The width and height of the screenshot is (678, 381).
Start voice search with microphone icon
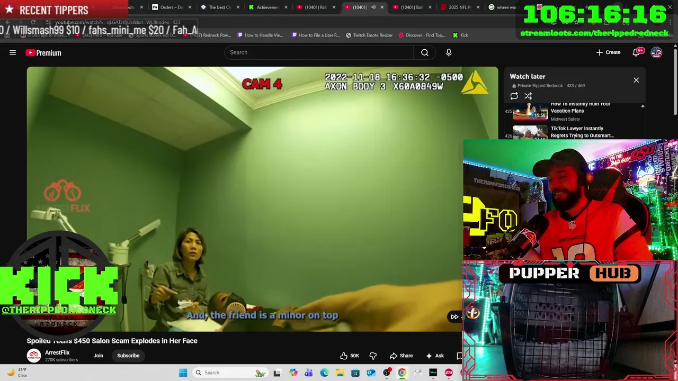(449, 52)
